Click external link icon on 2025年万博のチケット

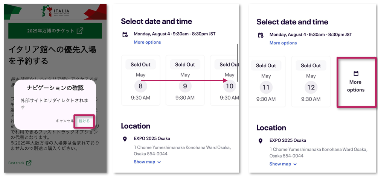click(80, 31)
